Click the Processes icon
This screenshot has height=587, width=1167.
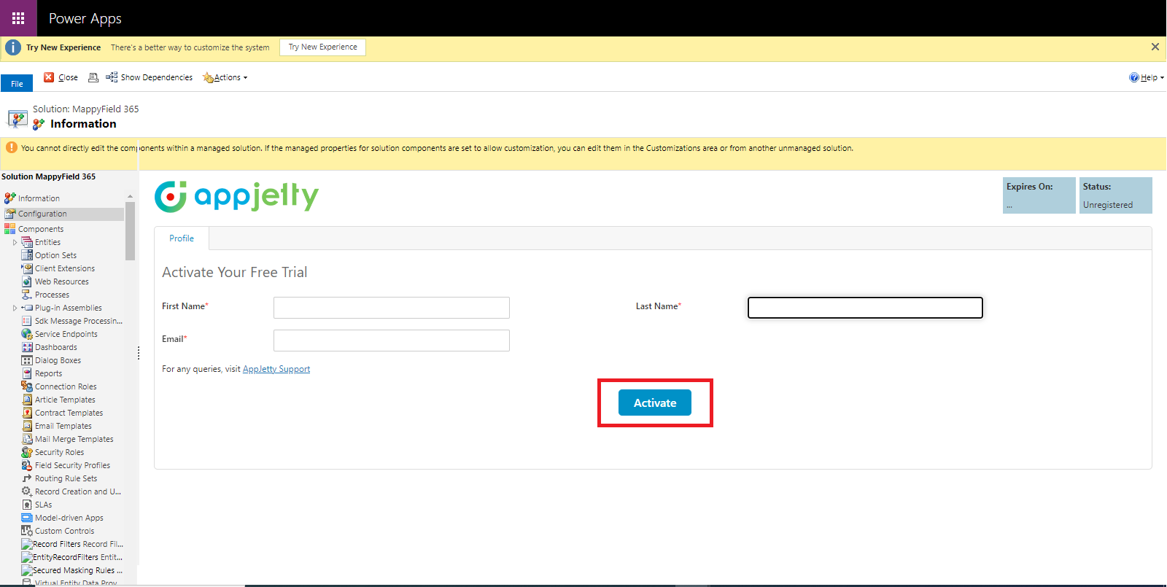coord(27,295)
